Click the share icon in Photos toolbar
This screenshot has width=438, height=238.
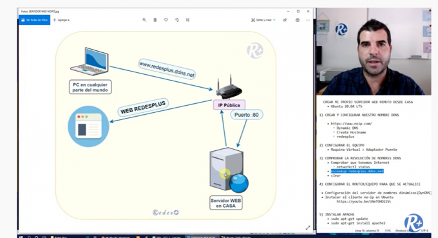[285, 20]
